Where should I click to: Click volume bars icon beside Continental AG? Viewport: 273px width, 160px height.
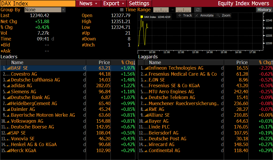point(146,151)
